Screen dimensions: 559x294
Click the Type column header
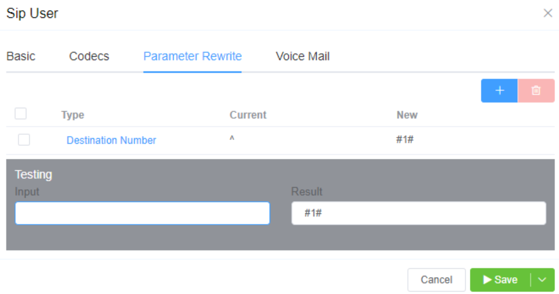(73, 115)
